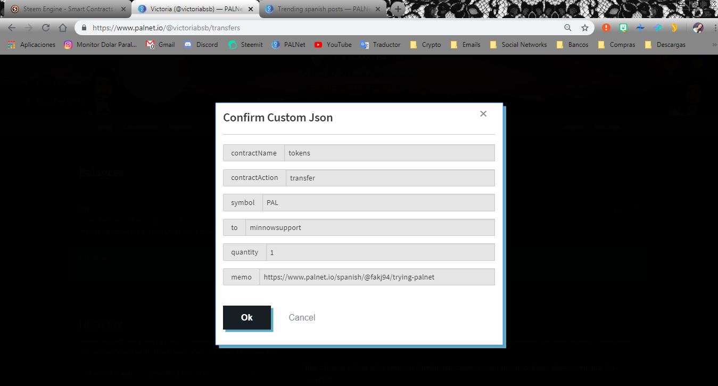Open the zoom magnifier in address bar
Viewport: 718px width, 386px height.
568,28
